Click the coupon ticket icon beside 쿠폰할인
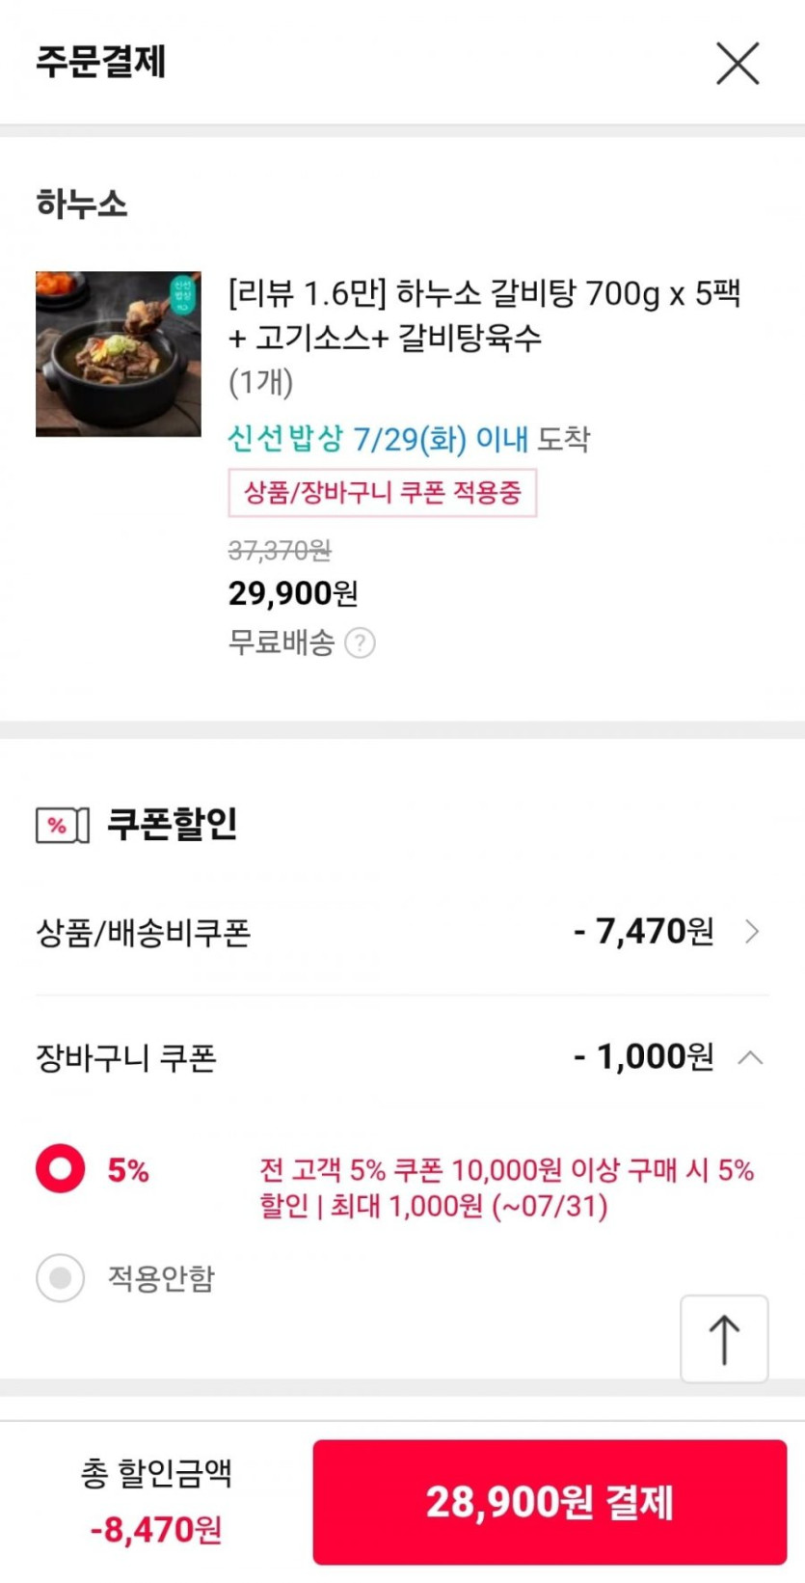Image resolution: width=805 pixels, height=1583 pixels. pyautogui.click(x=63, y=826)
